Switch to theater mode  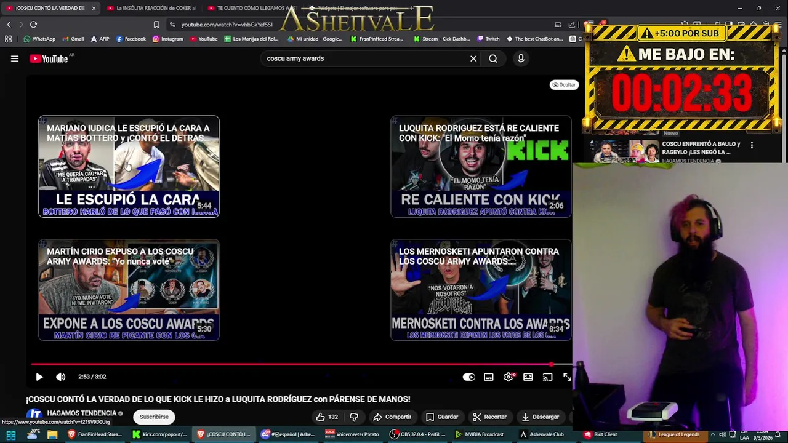(528, 377)
